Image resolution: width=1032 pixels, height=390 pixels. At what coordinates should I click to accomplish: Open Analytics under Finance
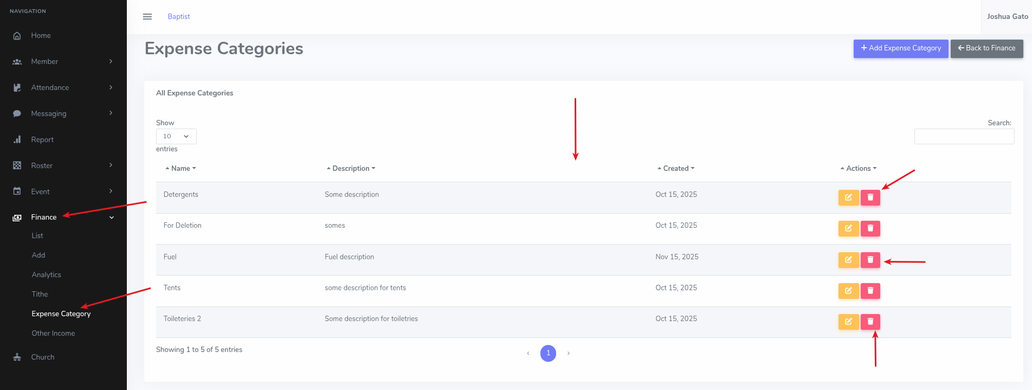(x=46, y=274)
